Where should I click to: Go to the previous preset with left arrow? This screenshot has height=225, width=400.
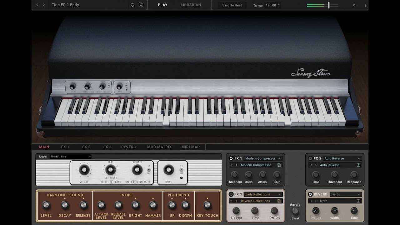click(37, 5)
